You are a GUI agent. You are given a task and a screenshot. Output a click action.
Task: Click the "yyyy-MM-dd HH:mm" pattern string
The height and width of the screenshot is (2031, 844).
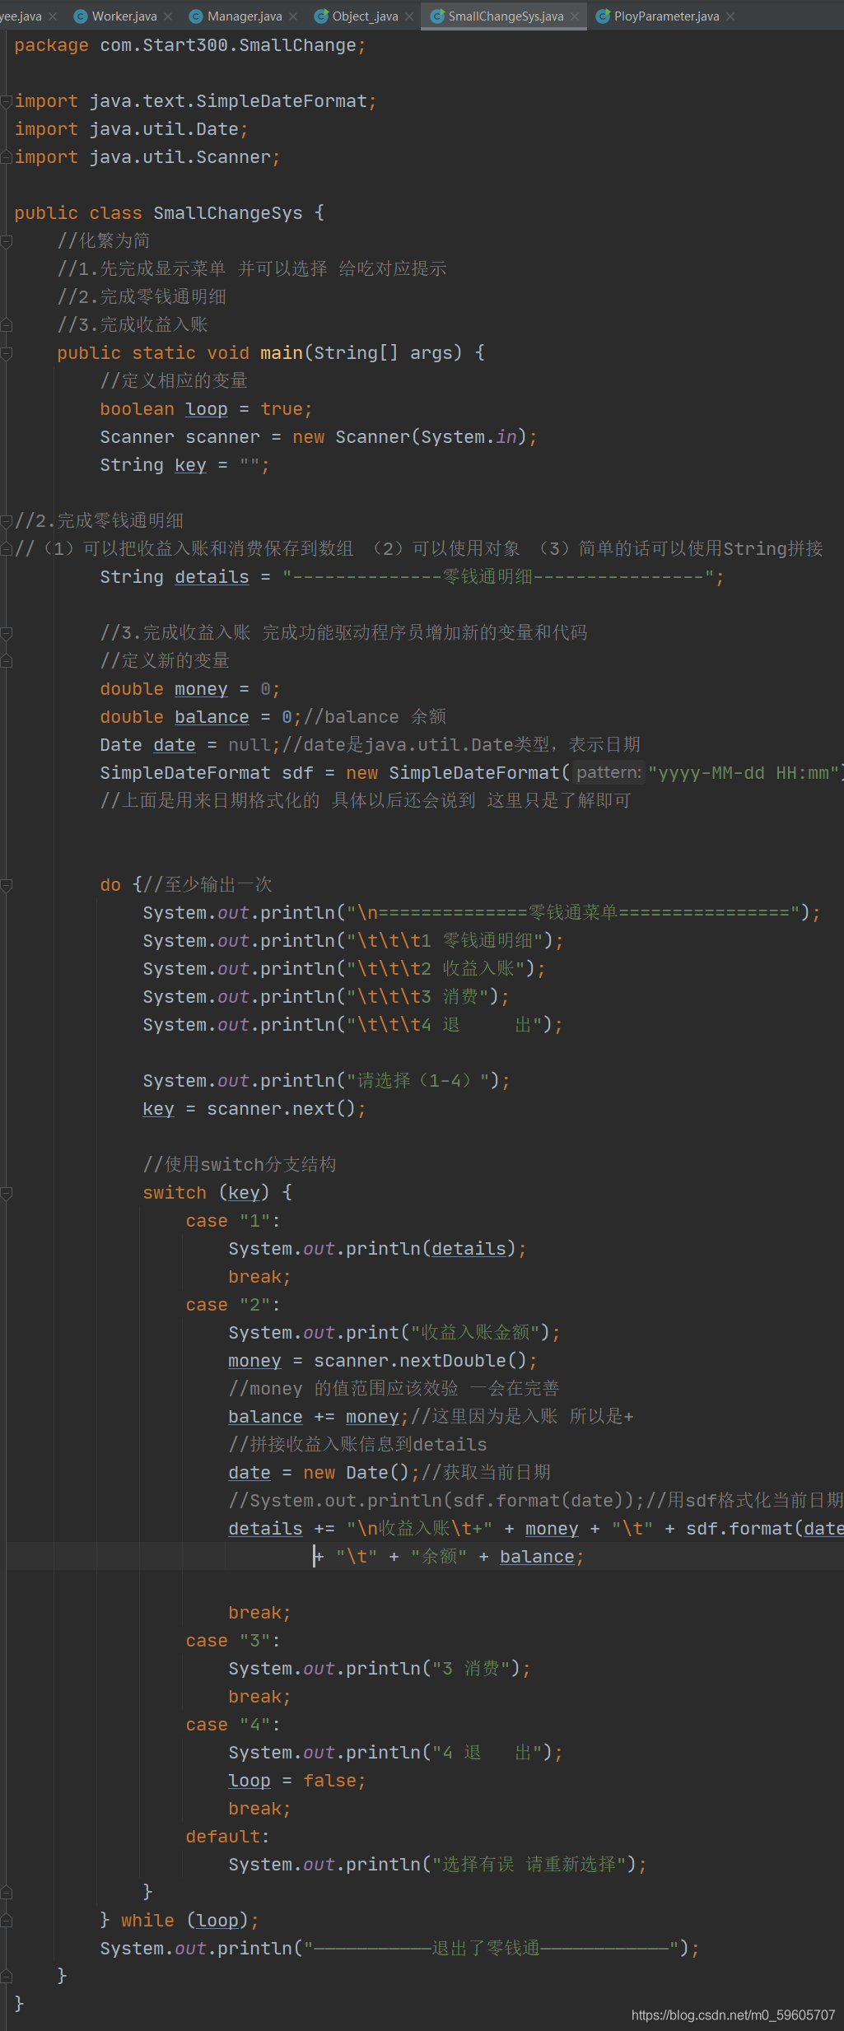click(x=744, y=773)
